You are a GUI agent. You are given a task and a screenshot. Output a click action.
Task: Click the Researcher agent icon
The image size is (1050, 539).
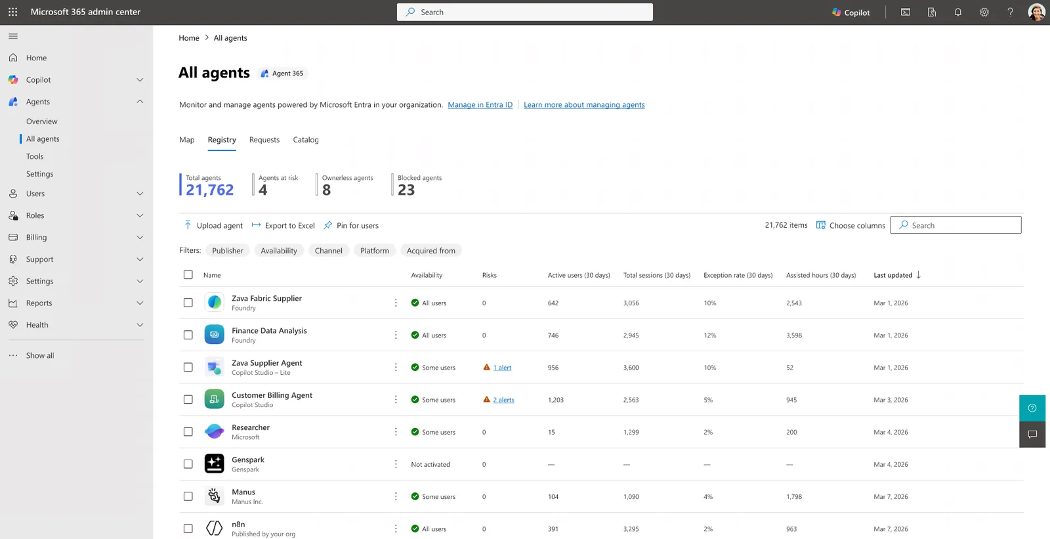[x=214, y=431]
